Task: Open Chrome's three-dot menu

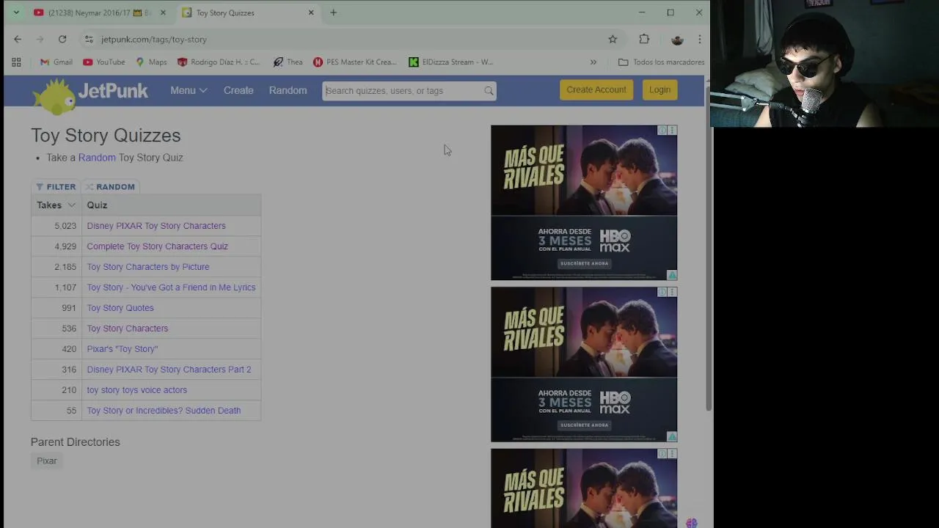Action: pyautogui.click(x=700, y=40)
